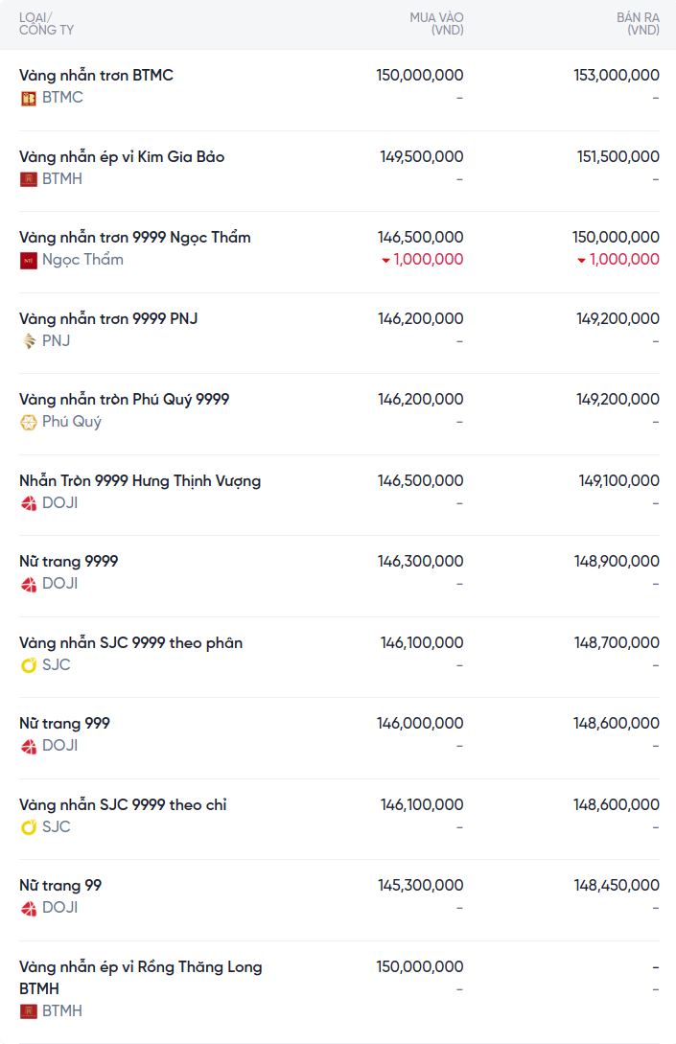Open Nữ trang 9999 gold type

point(69,561)
